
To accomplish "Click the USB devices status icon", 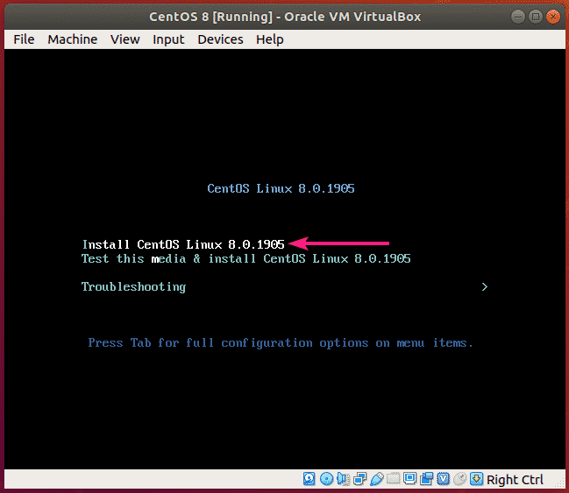I will [x=376, y=479].
